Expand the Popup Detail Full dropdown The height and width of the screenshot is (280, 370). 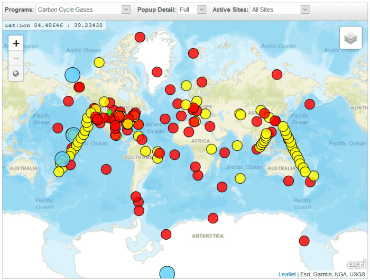tap(191, 10)
